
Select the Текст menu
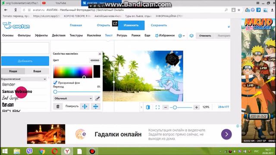[109, 35]
